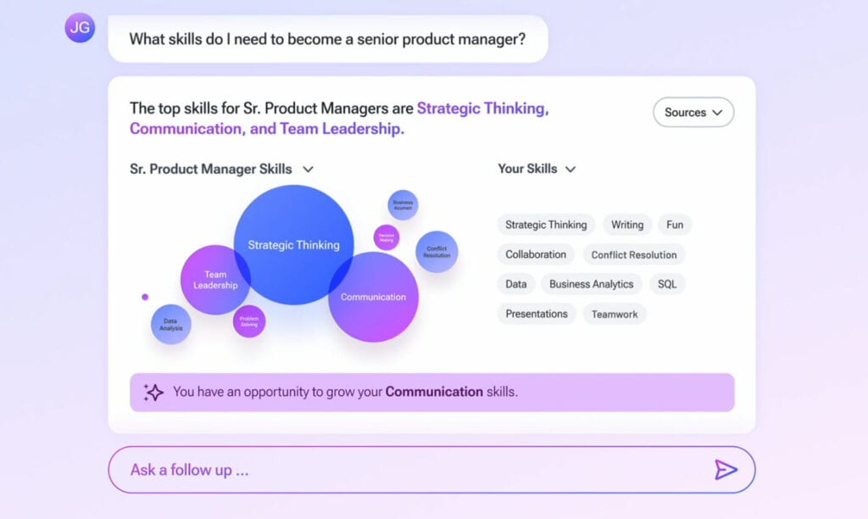Click the Problem Solving bubble

249,321
